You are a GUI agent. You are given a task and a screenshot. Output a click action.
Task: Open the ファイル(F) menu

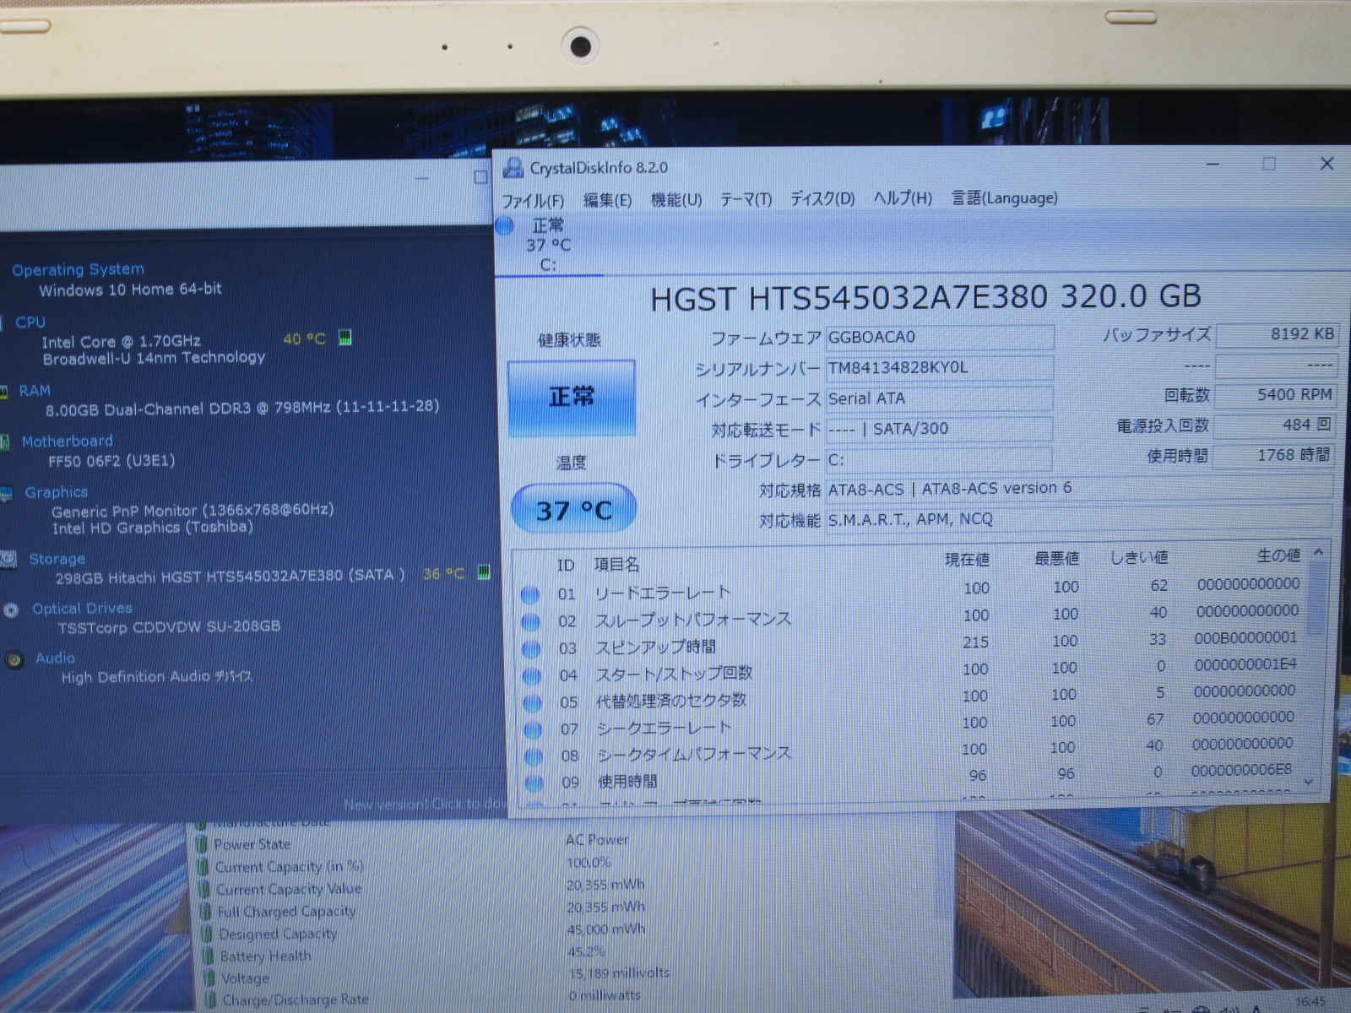[532, 200]
